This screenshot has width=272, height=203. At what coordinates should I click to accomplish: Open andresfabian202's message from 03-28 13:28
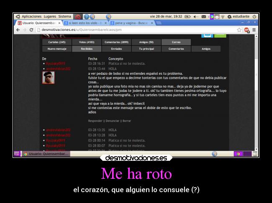click(58, 135)
